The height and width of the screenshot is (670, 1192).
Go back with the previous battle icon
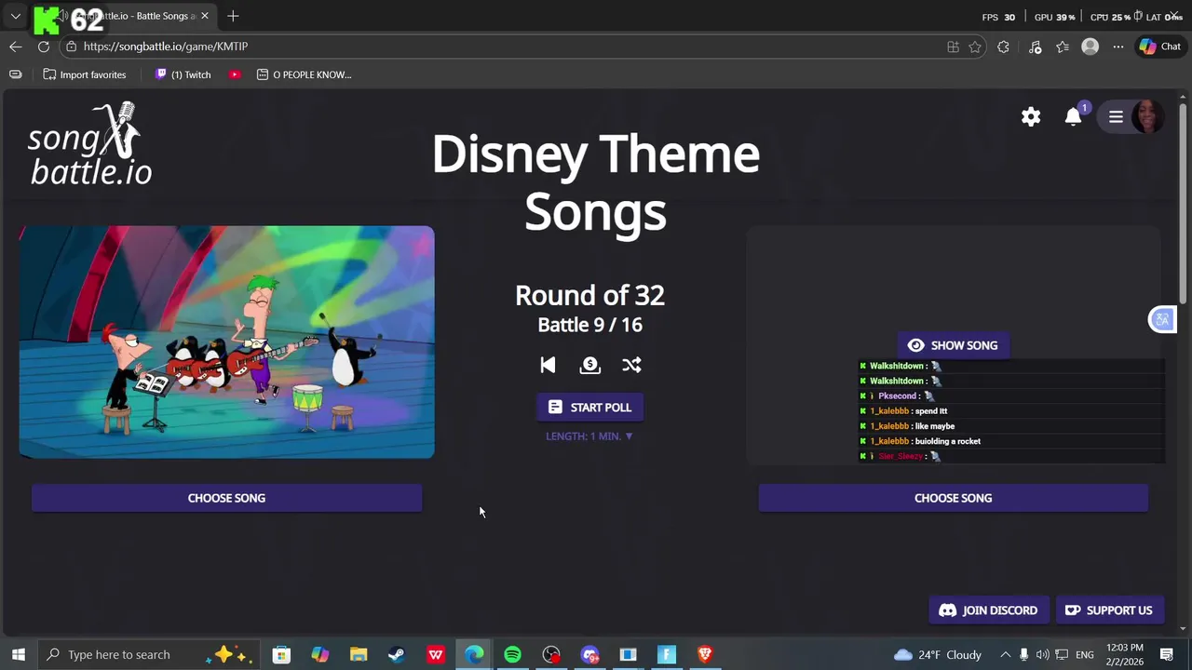point(548,365)
